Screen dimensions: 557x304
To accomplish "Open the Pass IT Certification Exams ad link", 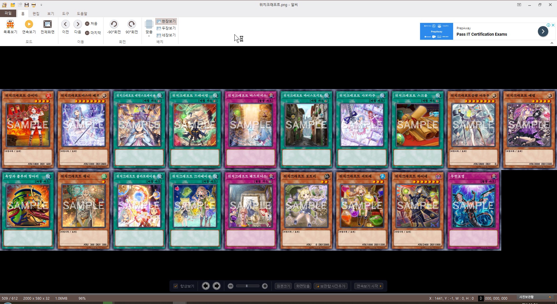I will (482, 34).
